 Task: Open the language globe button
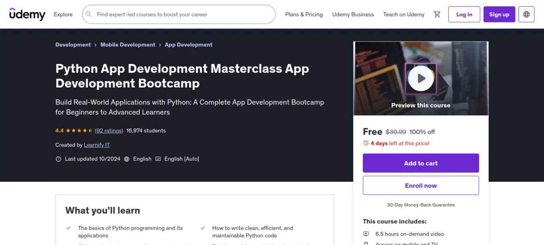tap(526, 14)
